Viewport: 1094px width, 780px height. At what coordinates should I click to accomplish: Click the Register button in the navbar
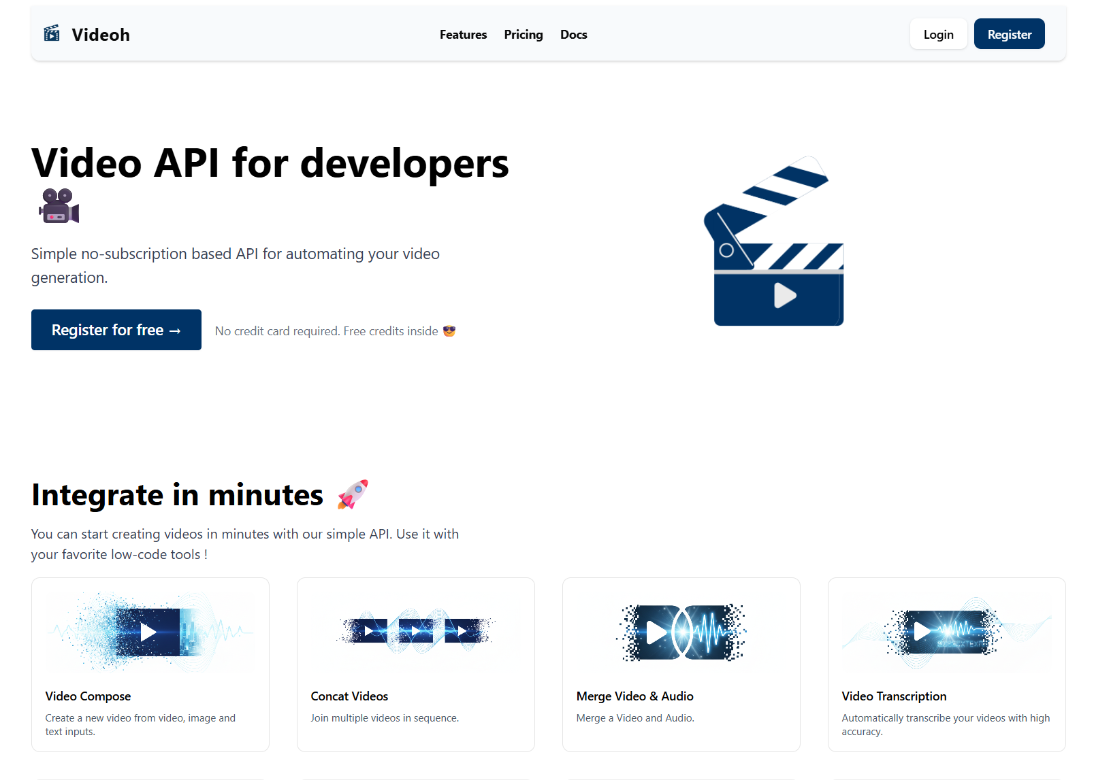click(1009, 33)
